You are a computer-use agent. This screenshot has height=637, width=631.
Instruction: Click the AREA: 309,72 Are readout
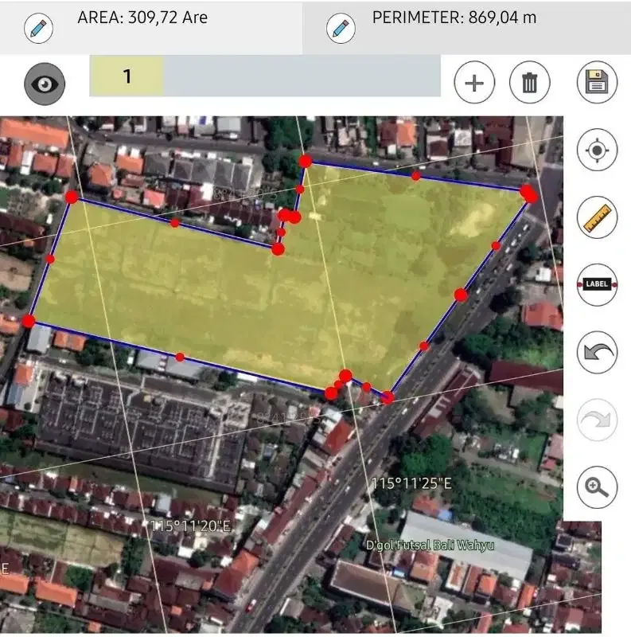tap(142, 18)
